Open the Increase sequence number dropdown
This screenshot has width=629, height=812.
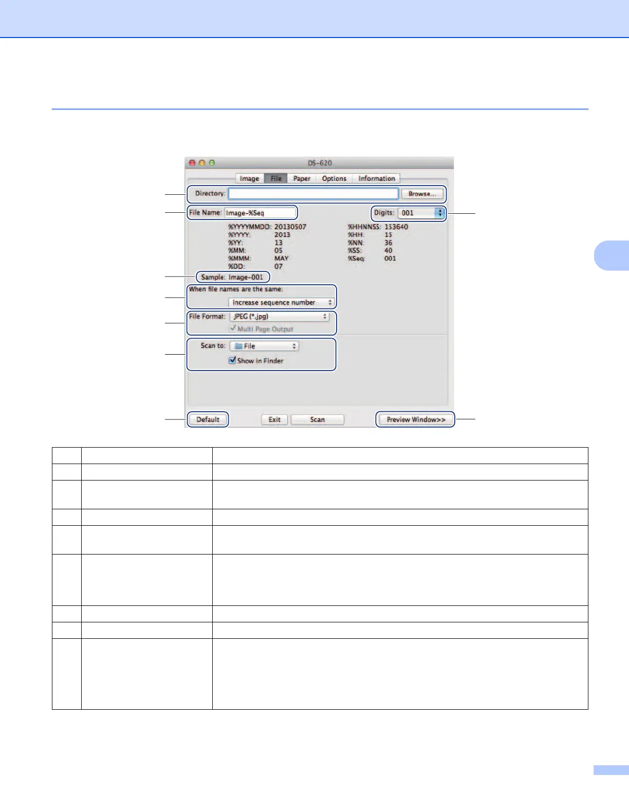282,303
